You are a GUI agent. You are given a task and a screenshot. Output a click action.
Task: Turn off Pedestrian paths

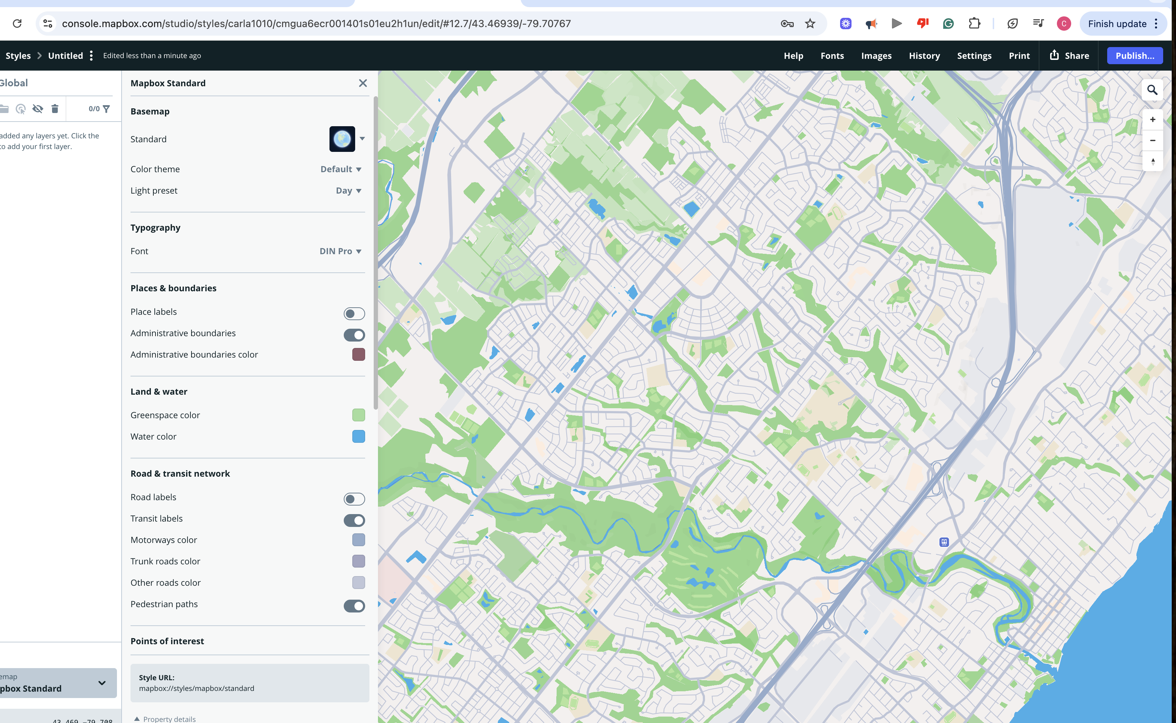(354, 606)
